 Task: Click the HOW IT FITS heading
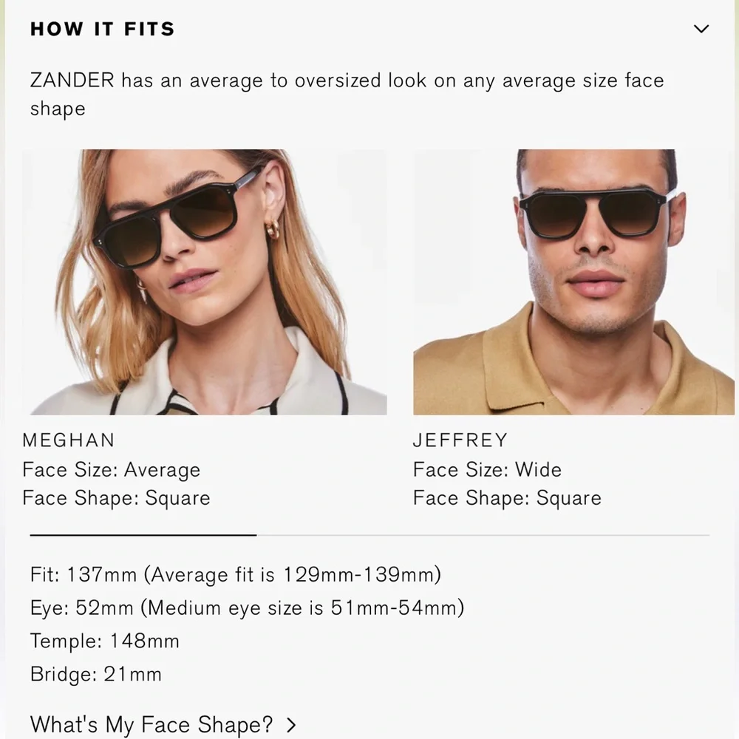(102, 29)
